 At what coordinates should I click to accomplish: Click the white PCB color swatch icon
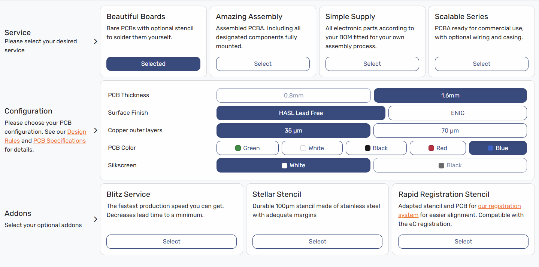tap(303, 148)
